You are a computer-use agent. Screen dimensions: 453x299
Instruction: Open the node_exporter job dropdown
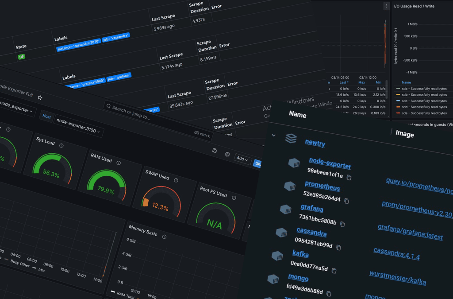tap(16, 107)
